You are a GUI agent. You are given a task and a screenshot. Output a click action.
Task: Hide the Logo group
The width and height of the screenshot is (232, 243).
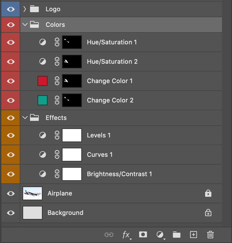[11, 9]
